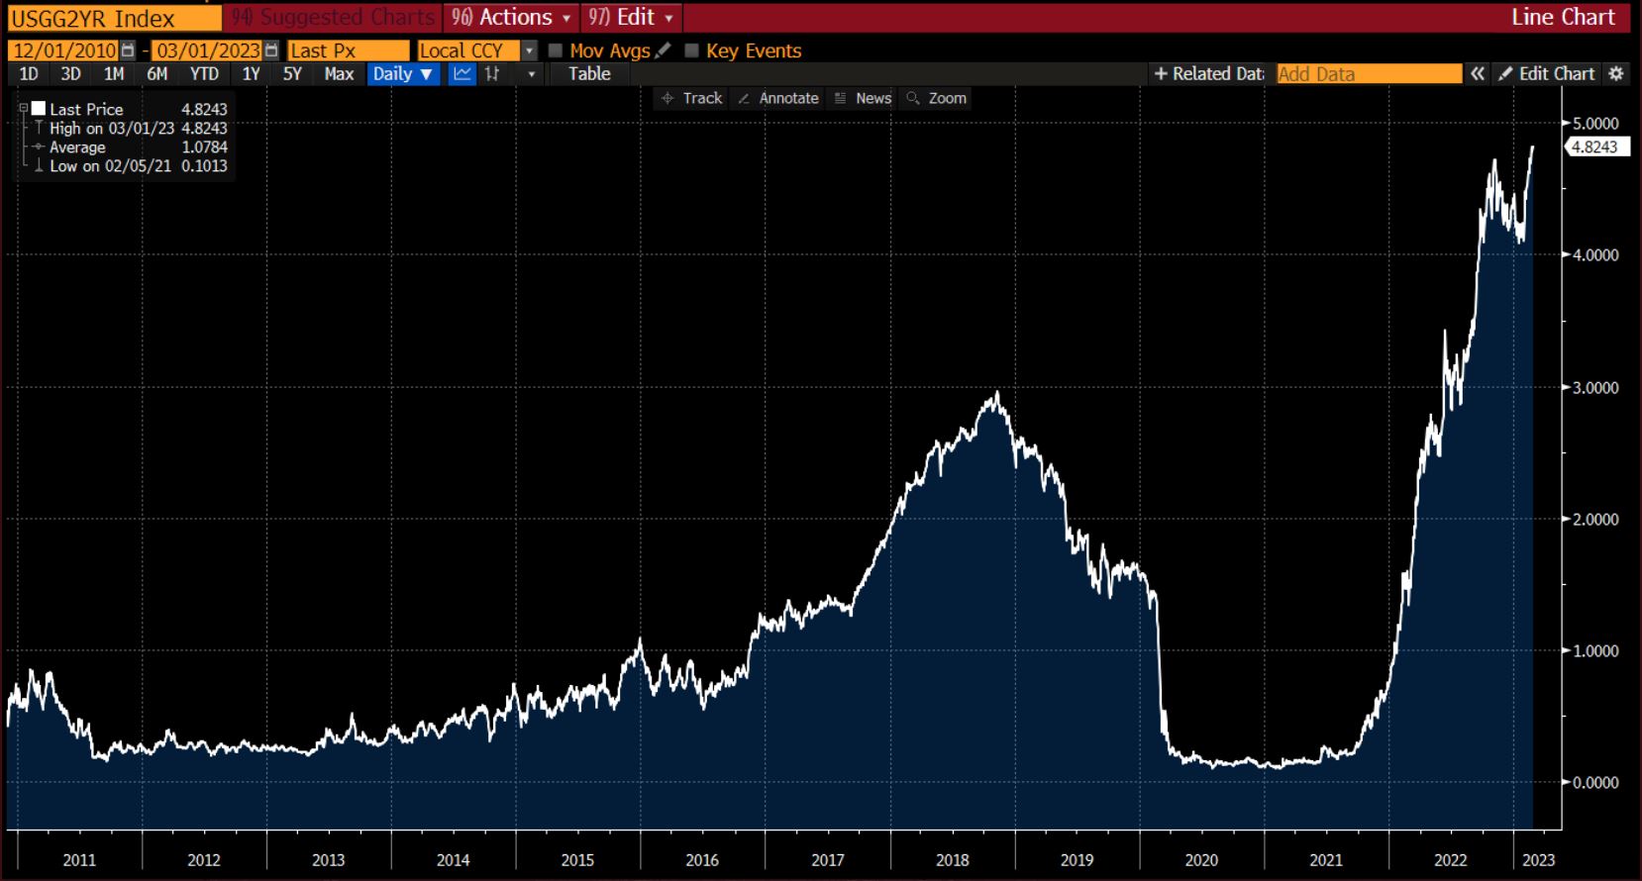Open the Actions menu
This screenshot has height=881, width=1642.
[511, 18]
